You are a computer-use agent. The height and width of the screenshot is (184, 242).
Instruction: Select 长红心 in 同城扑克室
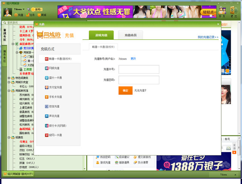pos(26,86)
